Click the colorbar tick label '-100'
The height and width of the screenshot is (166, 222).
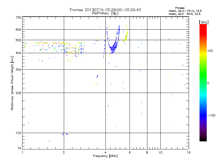point(211,115)
